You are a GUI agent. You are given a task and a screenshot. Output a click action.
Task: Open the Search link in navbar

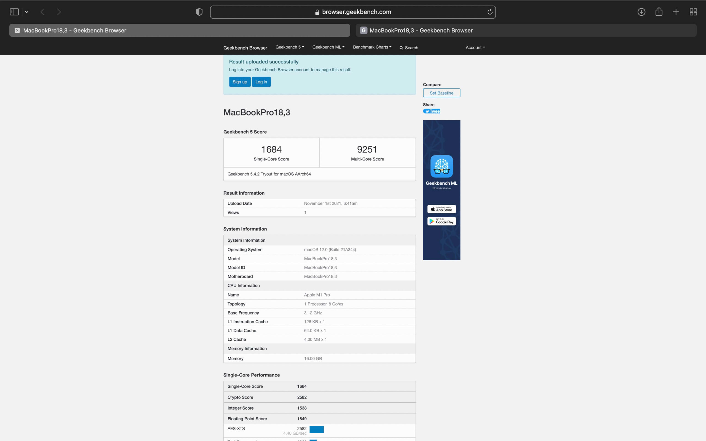pos(409,48)
